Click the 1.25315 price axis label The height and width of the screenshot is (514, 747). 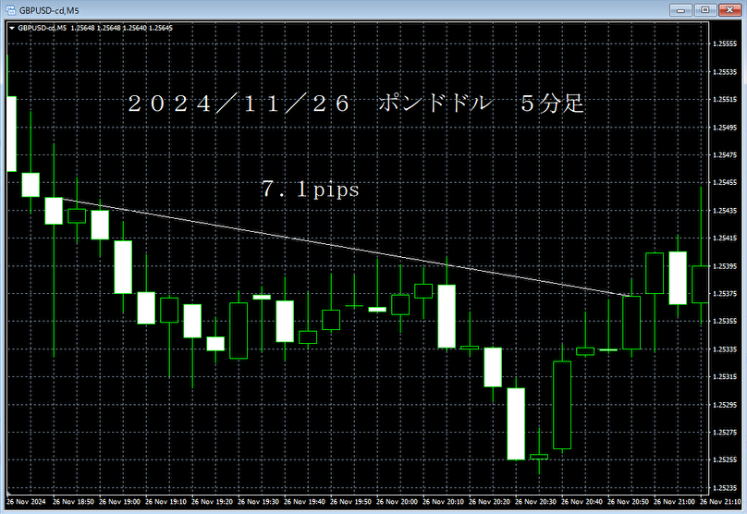click(725, 377)
